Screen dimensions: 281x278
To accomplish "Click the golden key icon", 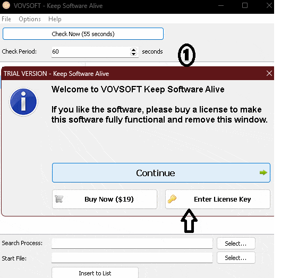I will click(172, 199).
